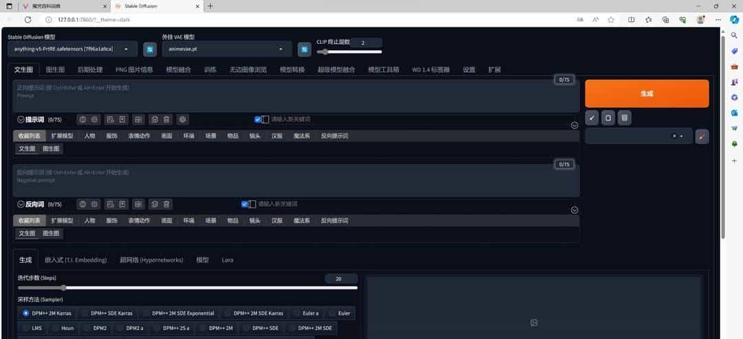Open the read aloud icon in address bar

pos(596,20)
